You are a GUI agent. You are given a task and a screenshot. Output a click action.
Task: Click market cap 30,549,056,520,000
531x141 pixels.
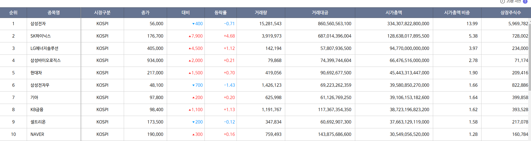(409, 134)
